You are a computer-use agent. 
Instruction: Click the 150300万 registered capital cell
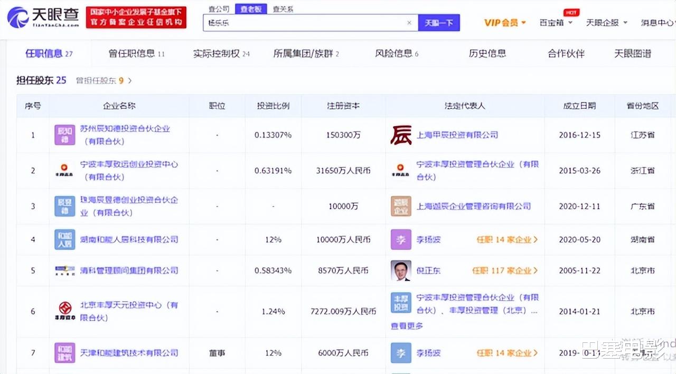[343, 135]
